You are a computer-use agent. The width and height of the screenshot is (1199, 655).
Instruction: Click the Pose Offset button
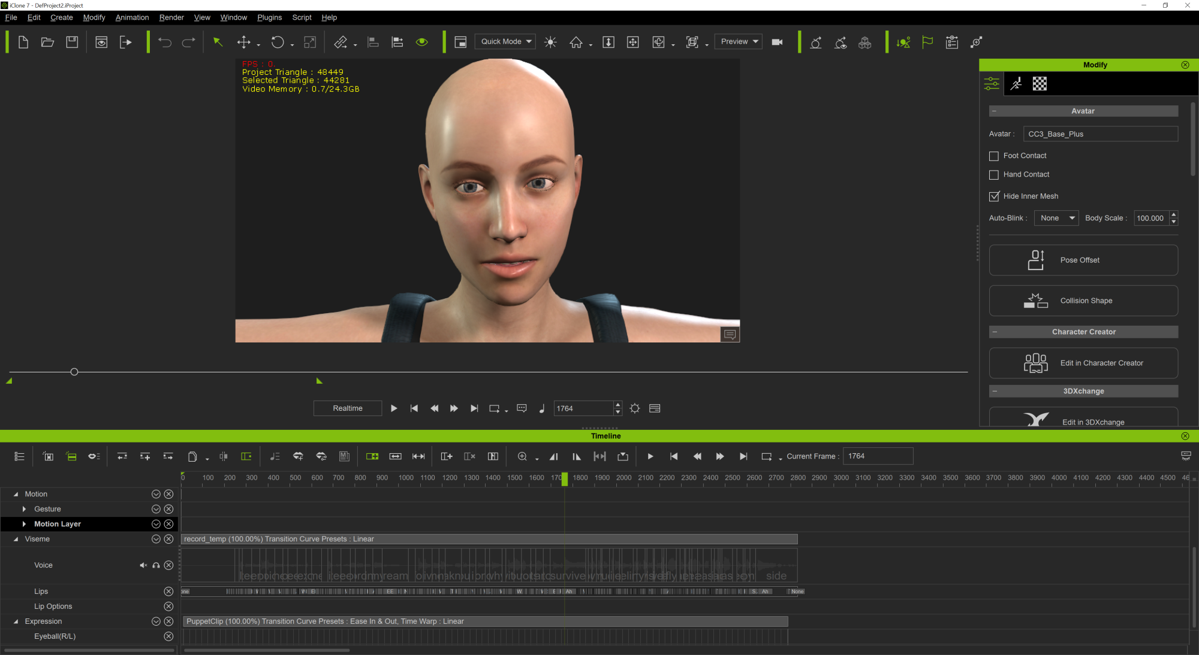(x=1083, y=260)
